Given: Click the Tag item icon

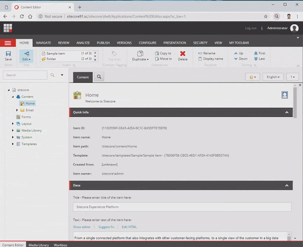Looking at the screenshot, I should click(x=114, y=53).
